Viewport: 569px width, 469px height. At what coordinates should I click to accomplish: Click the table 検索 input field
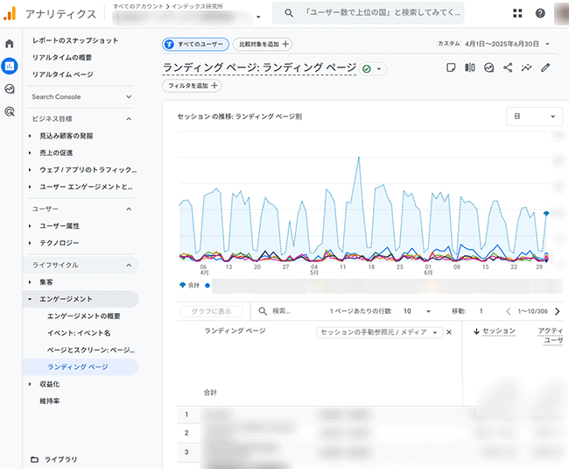[x=281, y=311]
